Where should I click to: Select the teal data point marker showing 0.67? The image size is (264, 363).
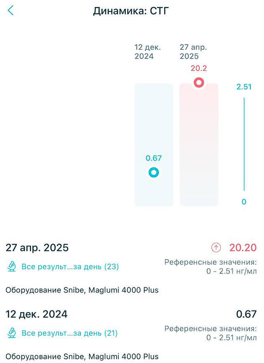pyautogui.click(x=154, y=172)
